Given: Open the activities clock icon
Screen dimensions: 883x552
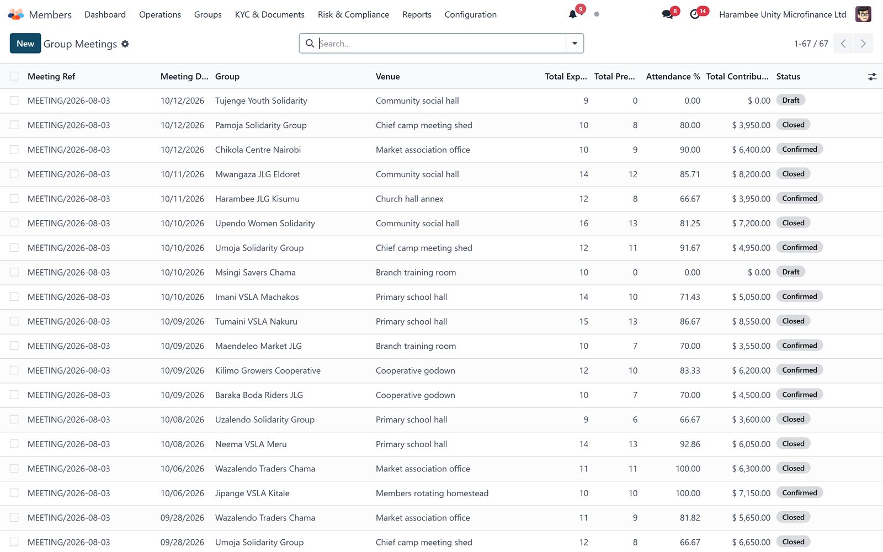Looking at the screenshot, I should [695, 14].
